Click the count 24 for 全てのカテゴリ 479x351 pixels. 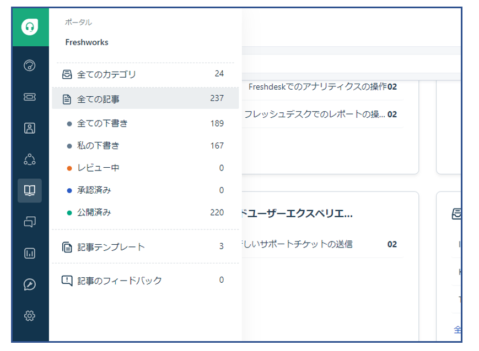point(219,74)
